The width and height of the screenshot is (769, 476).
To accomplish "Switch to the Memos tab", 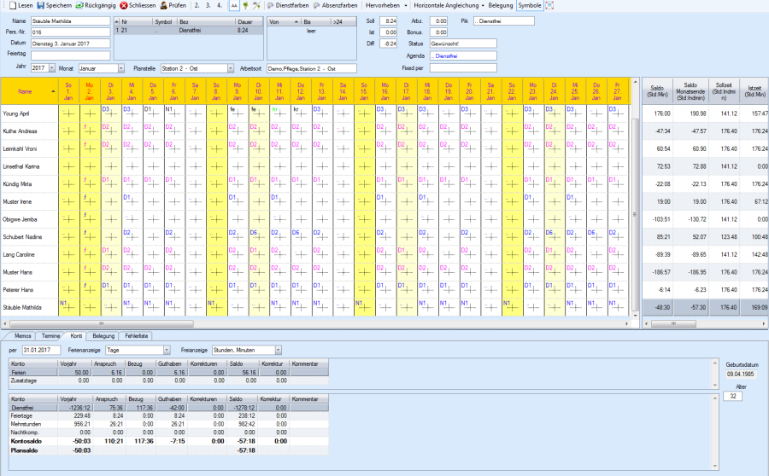I will [x=23, y=336].
